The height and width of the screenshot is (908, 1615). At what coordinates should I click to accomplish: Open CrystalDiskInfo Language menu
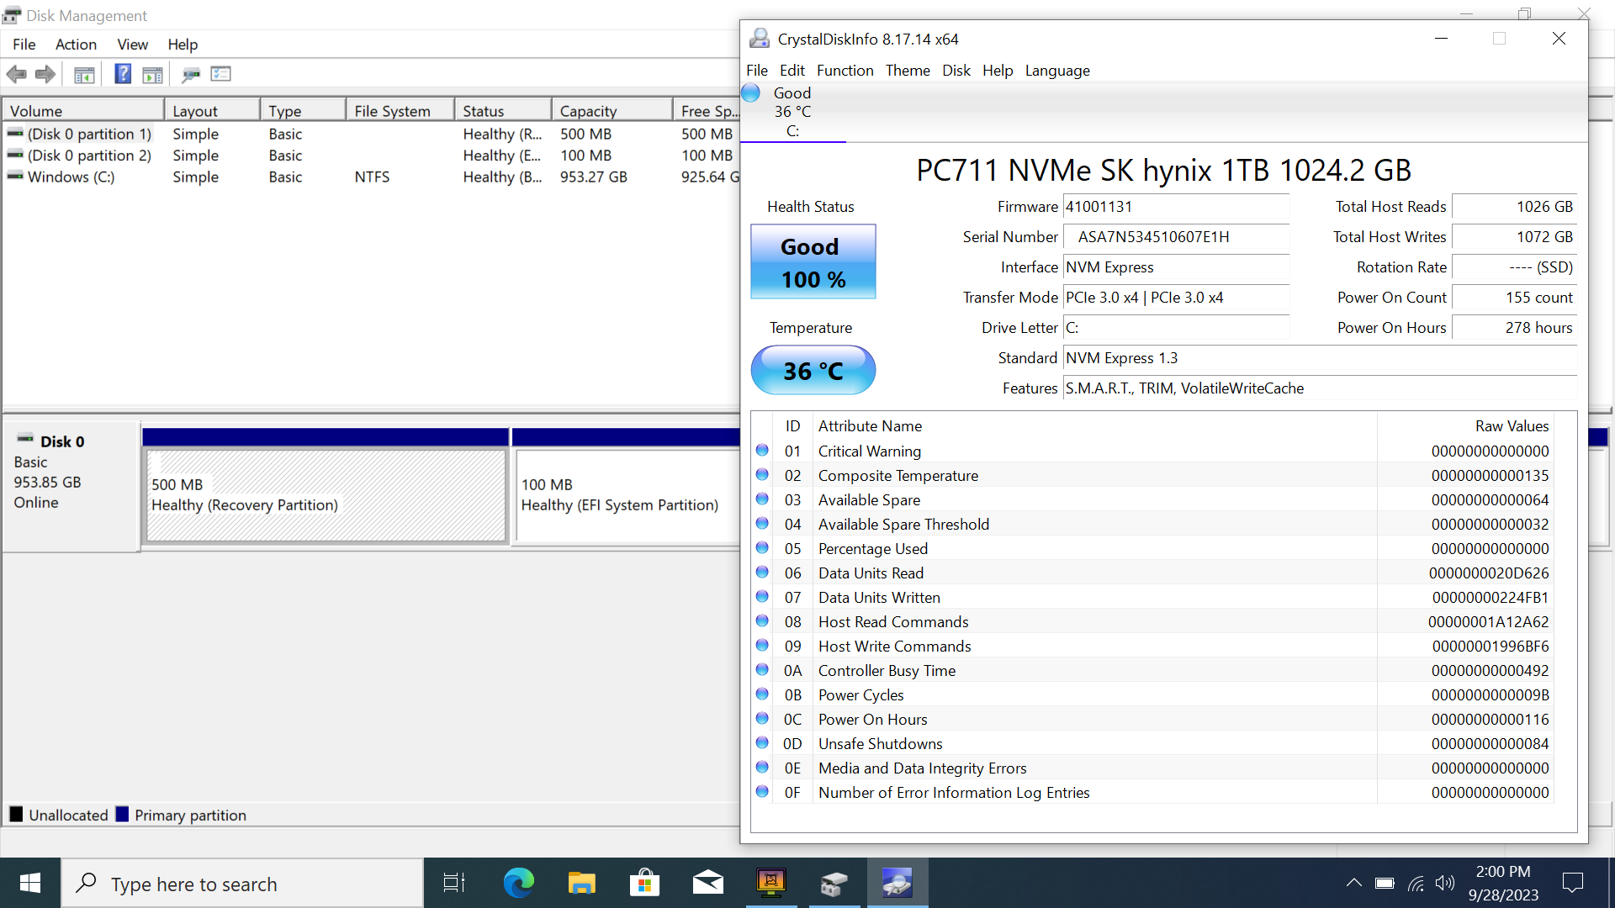coord(1057,71)
